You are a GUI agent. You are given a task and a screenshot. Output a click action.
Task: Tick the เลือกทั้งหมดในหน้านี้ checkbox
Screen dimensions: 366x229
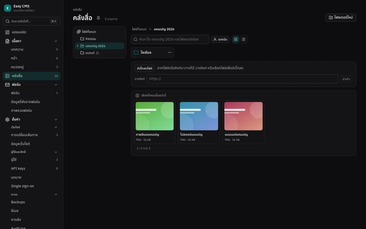tap(137, 96)
